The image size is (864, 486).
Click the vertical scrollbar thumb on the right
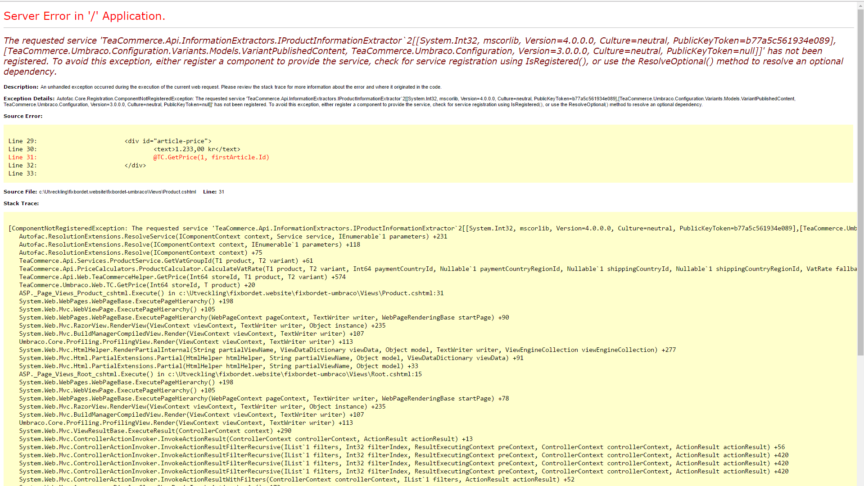(x=860, y=182)
